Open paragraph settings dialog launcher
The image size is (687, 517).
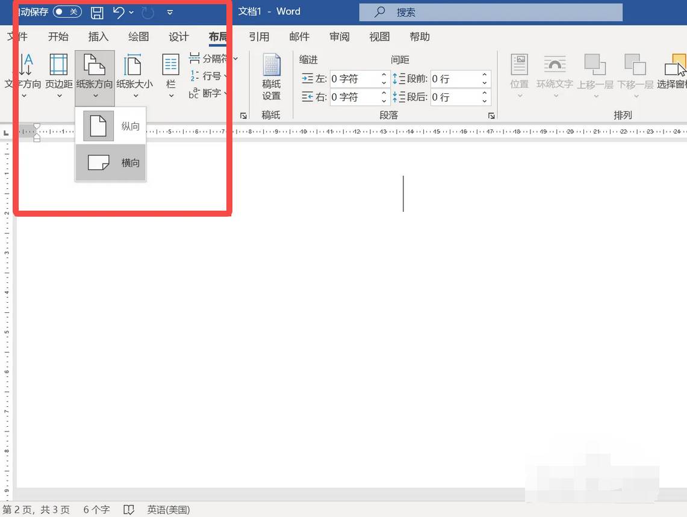(x=491, y=116)
